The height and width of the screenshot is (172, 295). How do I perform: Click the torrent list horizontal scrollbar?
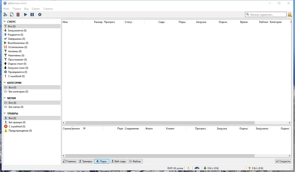(159, 122)
